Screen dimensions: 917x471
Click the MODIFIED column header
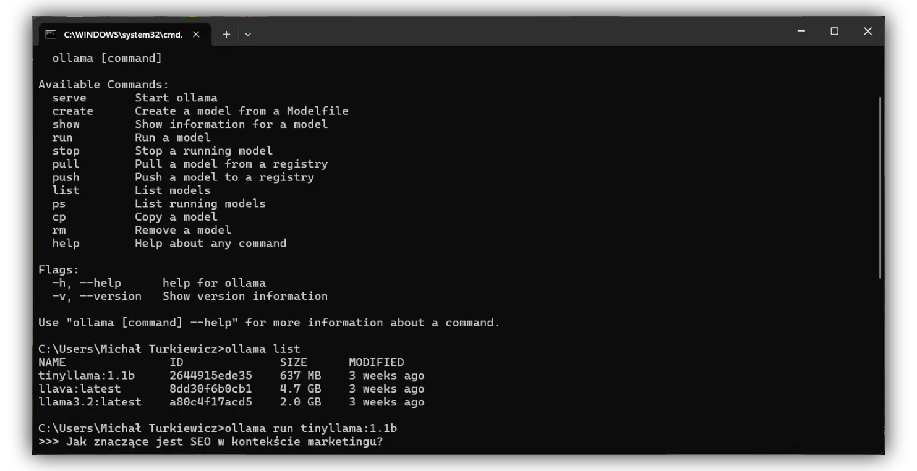tap(376, 362)
